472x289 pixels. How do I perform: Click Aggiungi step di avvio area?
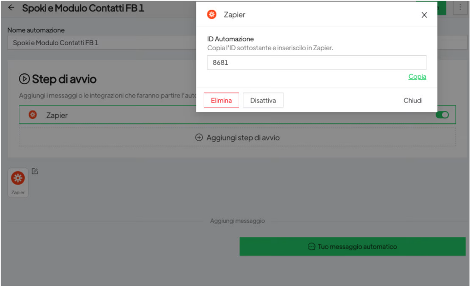pyautogui.click(x=238, y=138)
